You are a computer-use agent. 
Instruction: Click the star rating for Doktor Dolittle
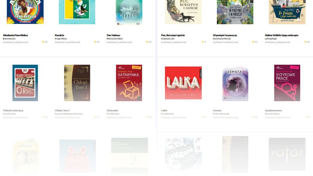point(307,42)
